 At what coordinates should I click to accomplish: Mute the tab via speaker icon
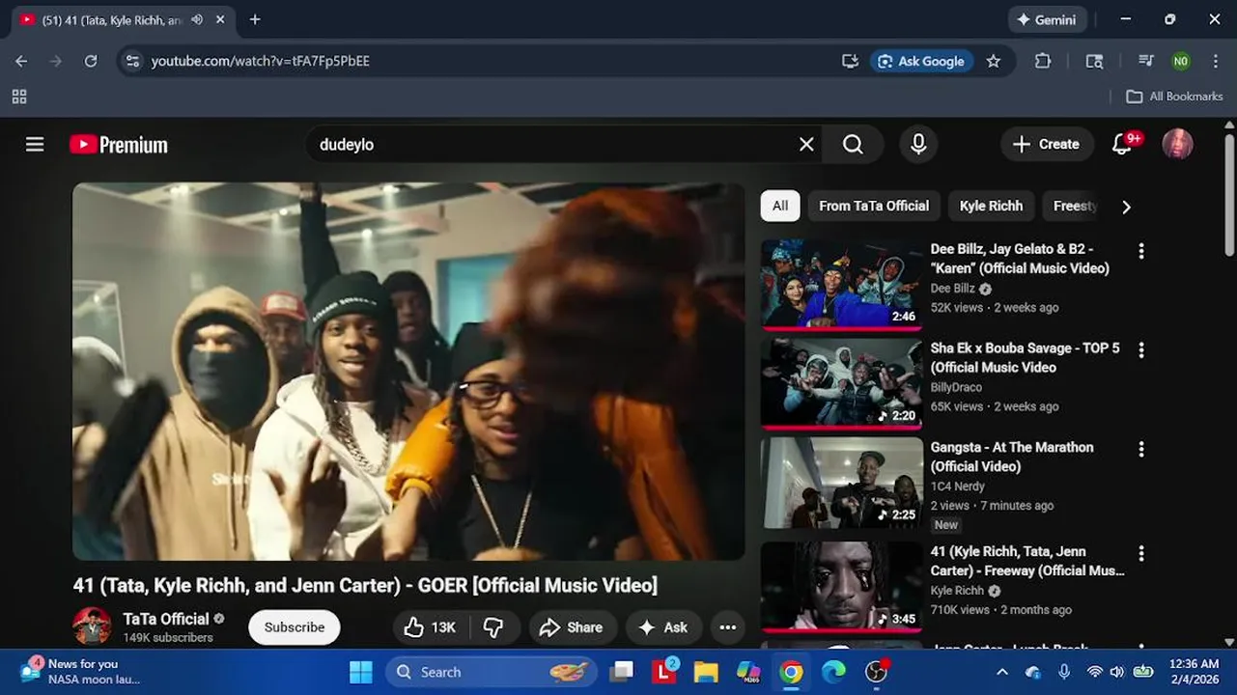[197, 19]
